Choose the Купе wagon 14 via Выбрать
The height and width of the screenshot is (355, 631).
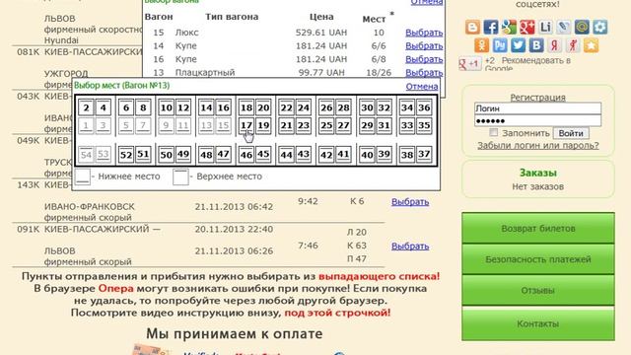[x=424, y=46]
